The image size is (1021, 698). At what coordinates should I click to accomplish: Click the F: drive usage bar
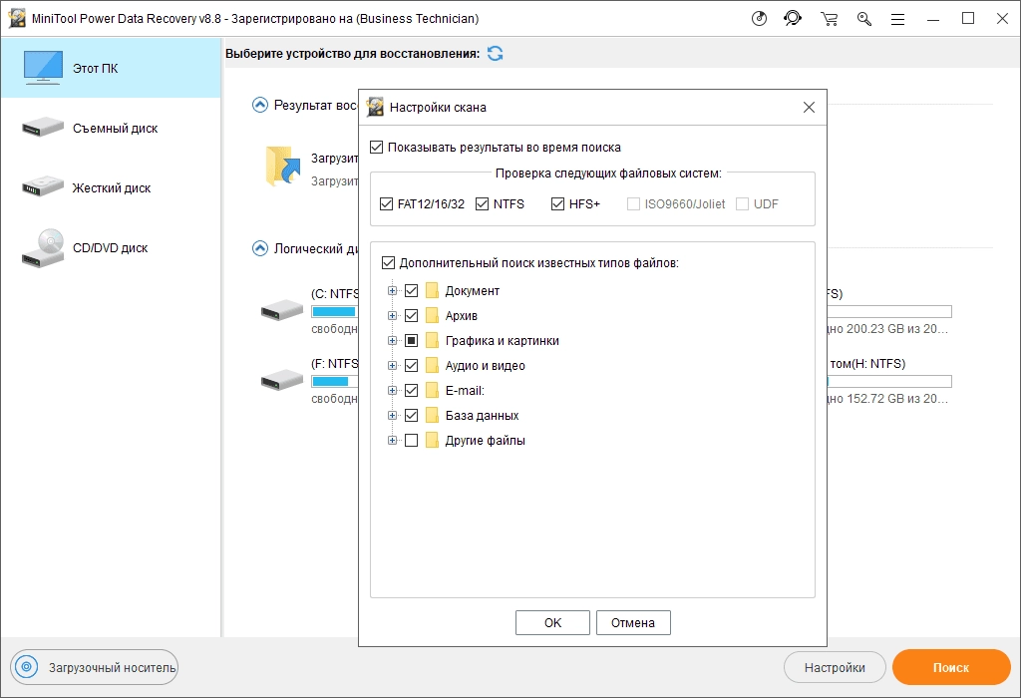coord(335,381)
